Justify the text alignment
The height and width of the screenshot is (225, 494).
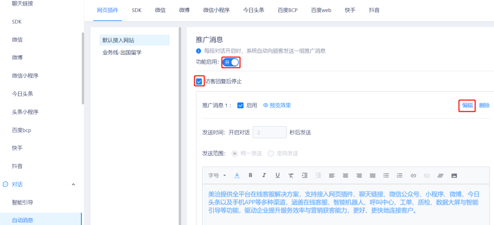click(372, 175)
